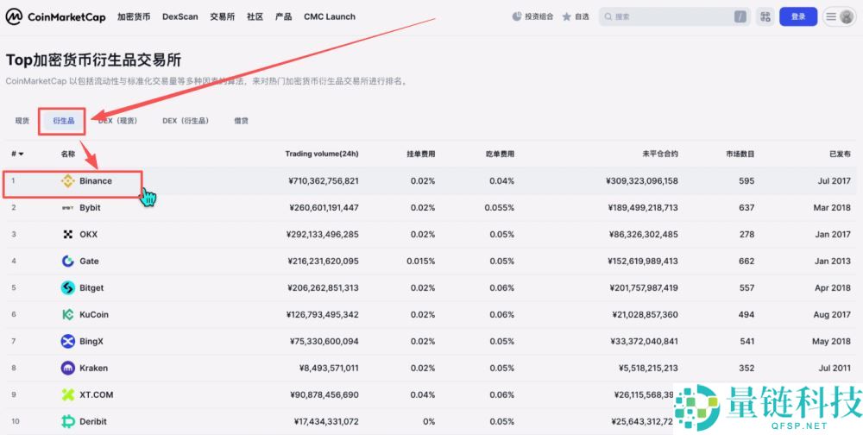Select OKX open interest ¥86,326,302,485
Screen dimensions: 863x435
click(x=644, y=235)
